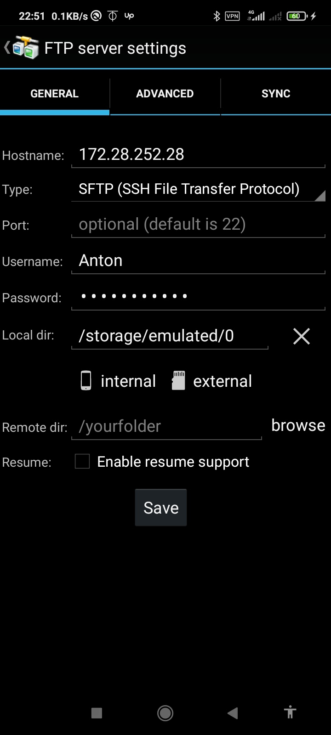Focus the Remote dir /yourfolder field
331x735 pixels.
pyautogui.click(x=166, y=427)
